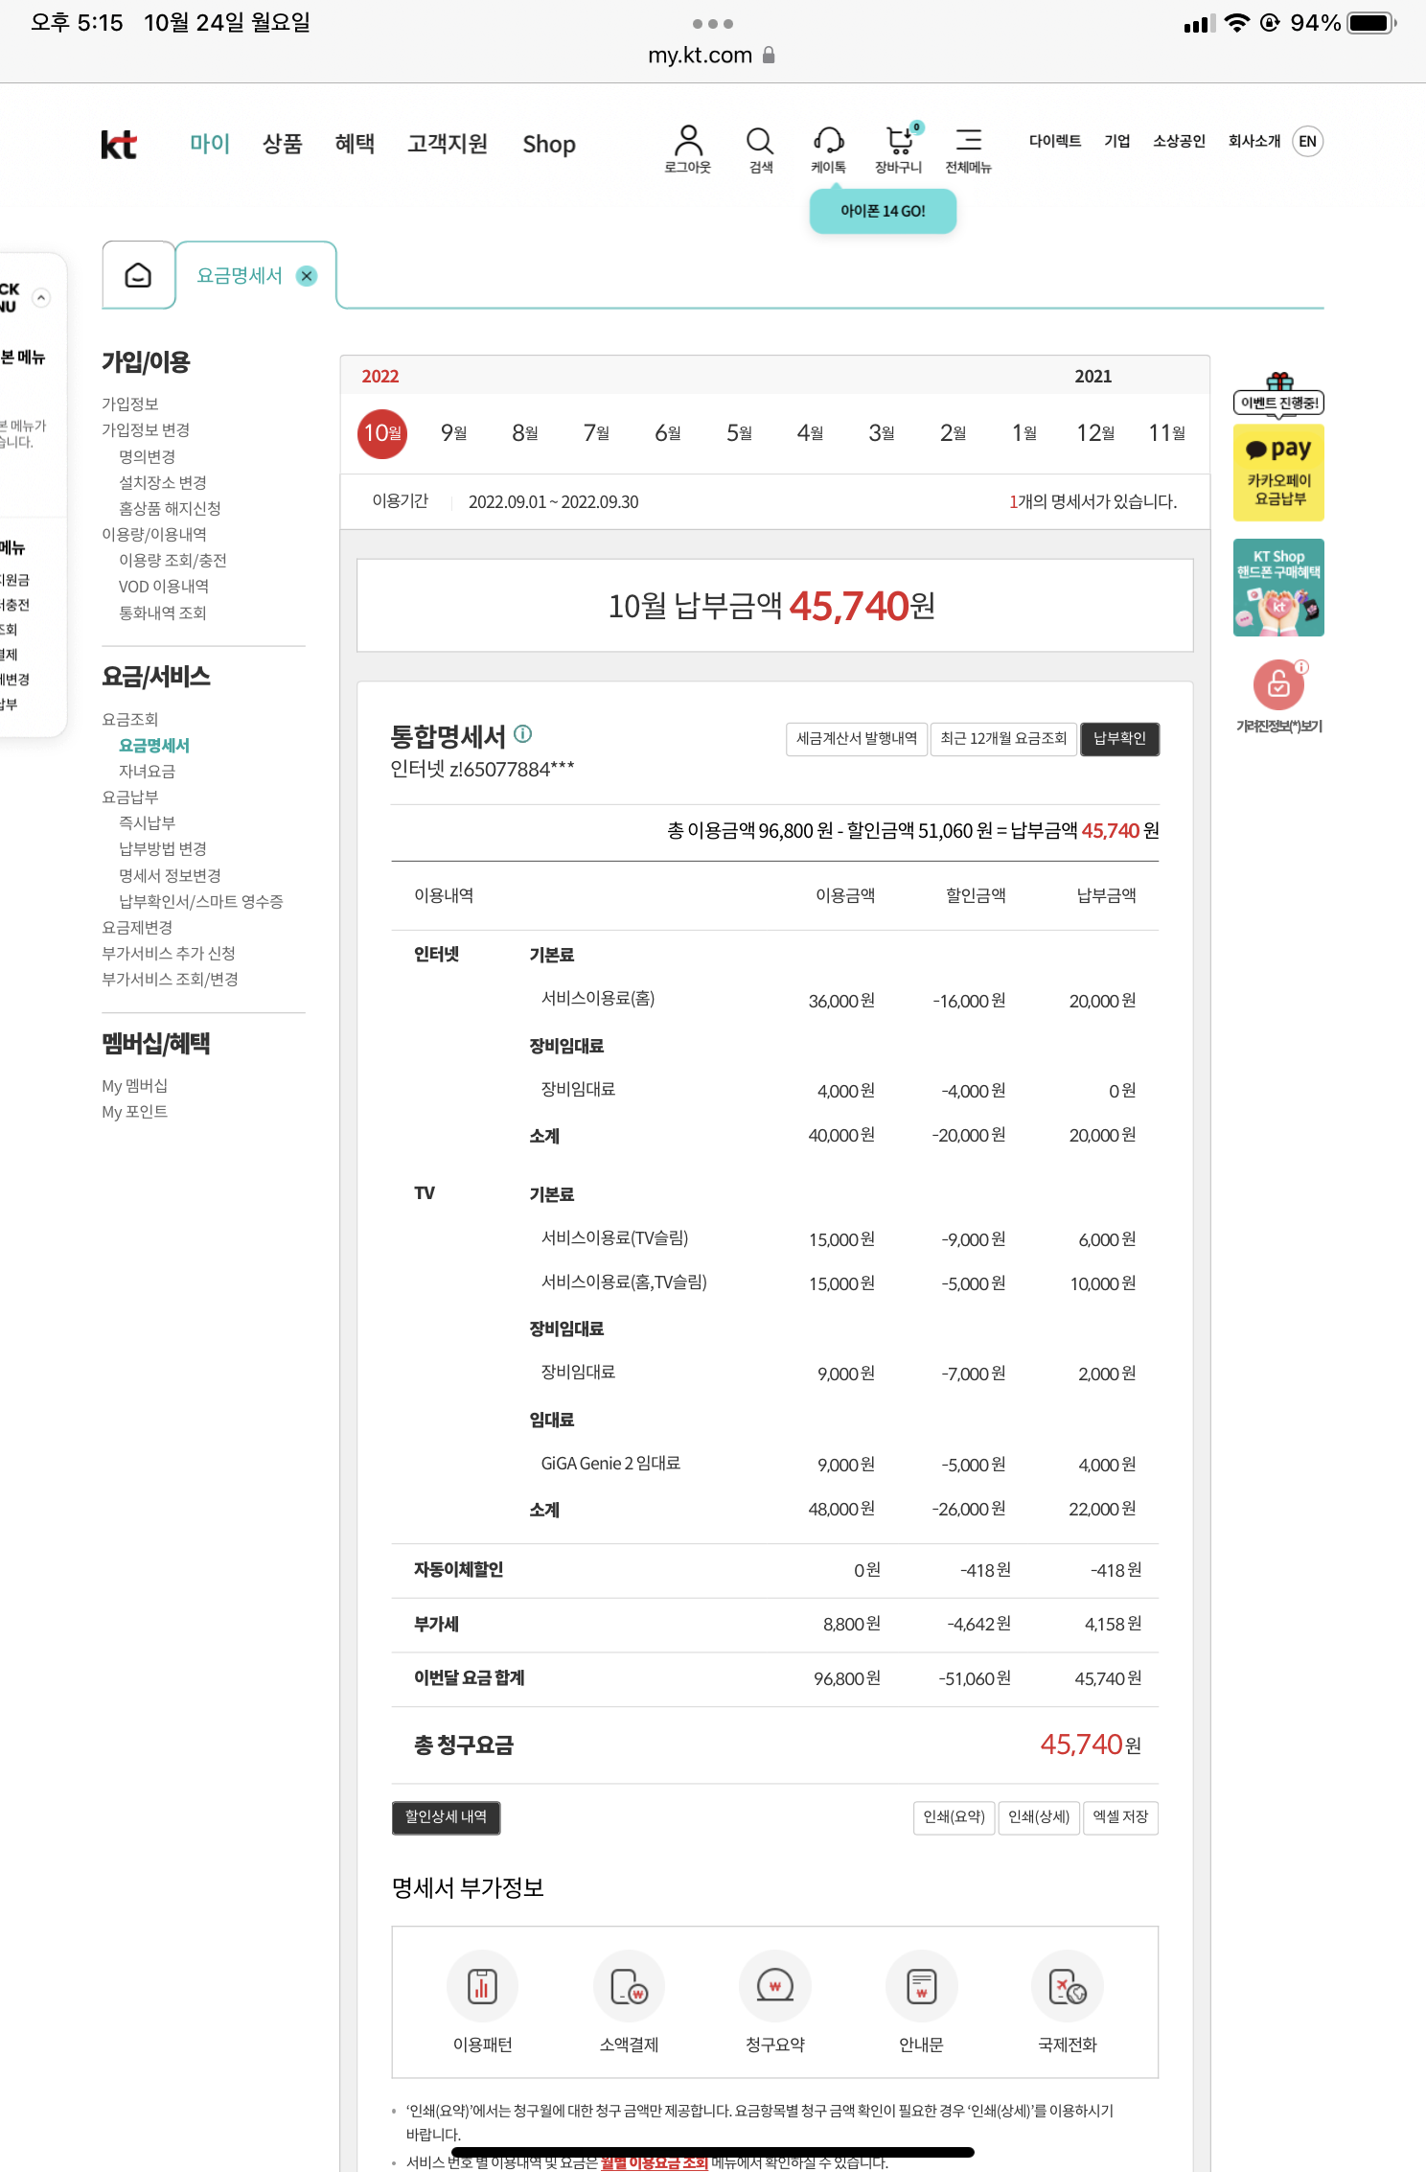Close the 요금명세서 tab
Screen dimensions: 1426x2172
pos(307,276)
